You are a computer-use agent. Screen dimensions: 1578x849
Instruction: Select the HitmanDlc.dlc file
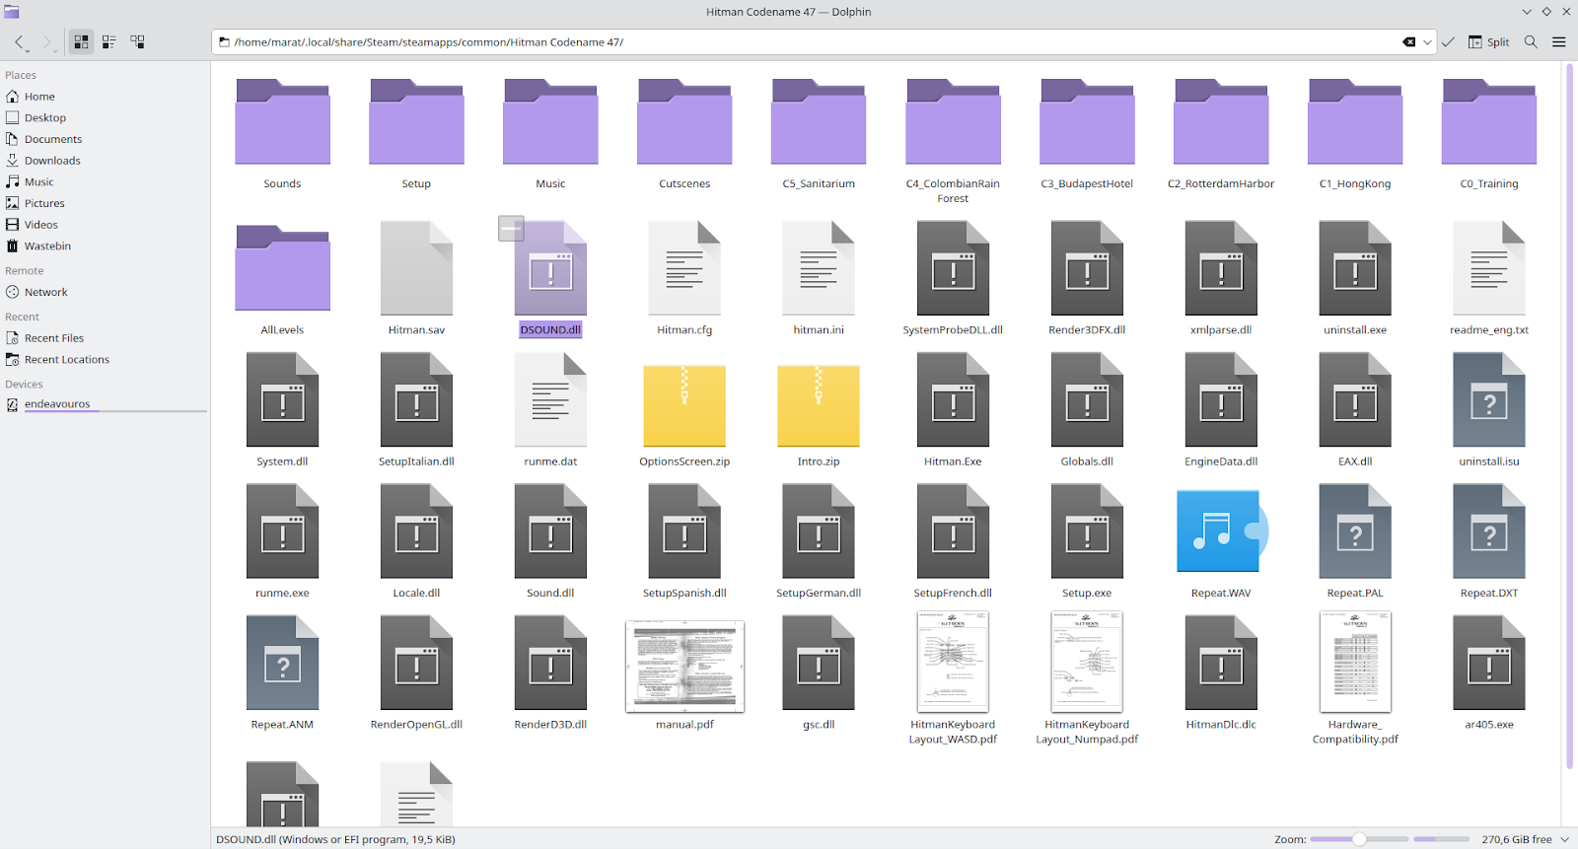(x=1221, y=663)
